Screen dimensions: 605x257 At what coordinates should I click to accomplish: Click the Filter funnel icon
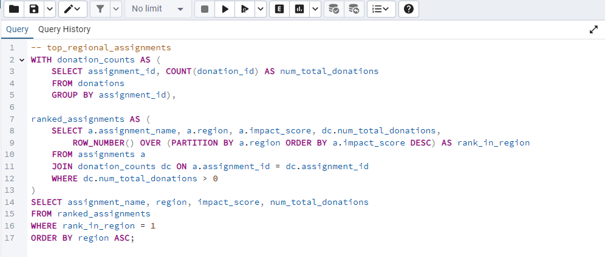(100, 9)
